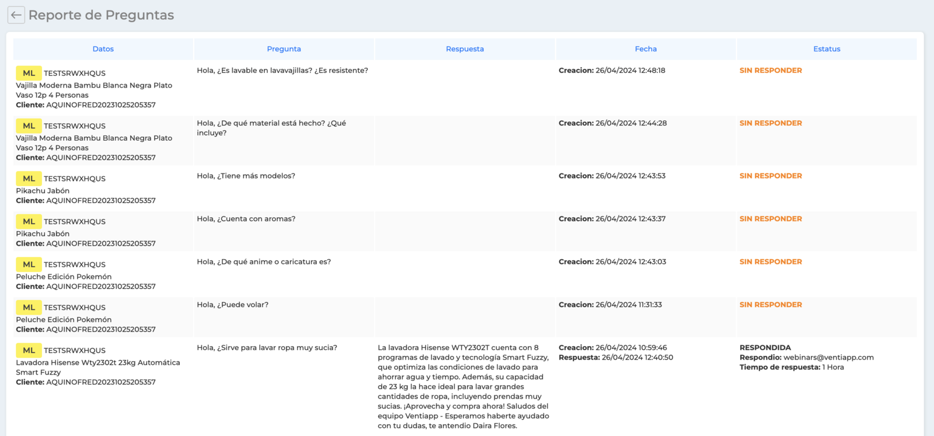934x436 pixels.
Task: Click 'Tiempo de respuesta: 1 Hora' text
Action: click(x=792, y=367)
